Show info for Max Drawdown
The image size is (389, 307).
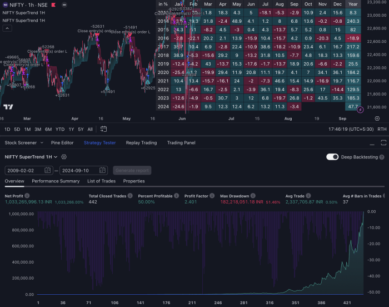click(251, 196)
